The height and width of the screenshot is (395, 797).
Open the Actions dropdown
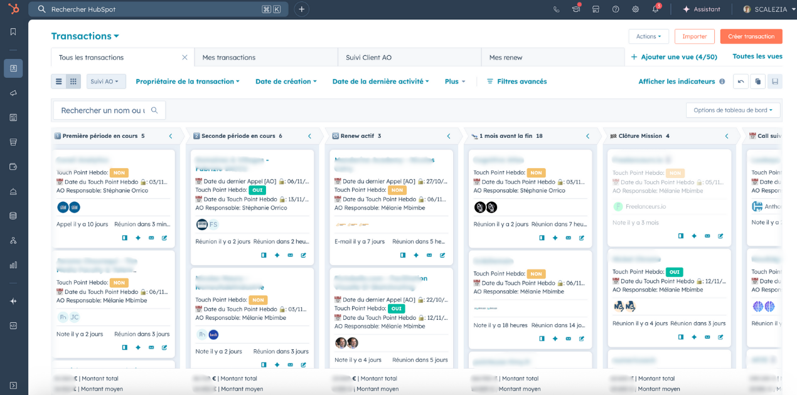pyautogui.click(x=649, y=36)
